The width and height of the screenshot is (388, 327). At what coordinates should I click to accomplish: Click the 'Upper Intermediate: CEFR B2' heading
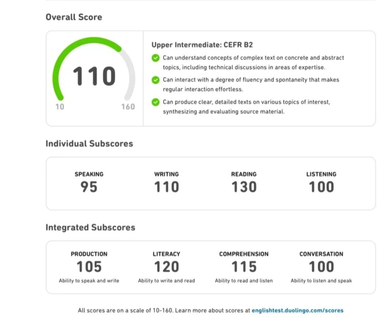[x=202, y=45]
